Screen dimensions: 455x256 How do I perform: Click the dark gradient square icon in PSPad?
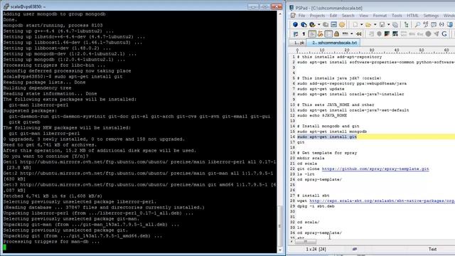[387, 34]
